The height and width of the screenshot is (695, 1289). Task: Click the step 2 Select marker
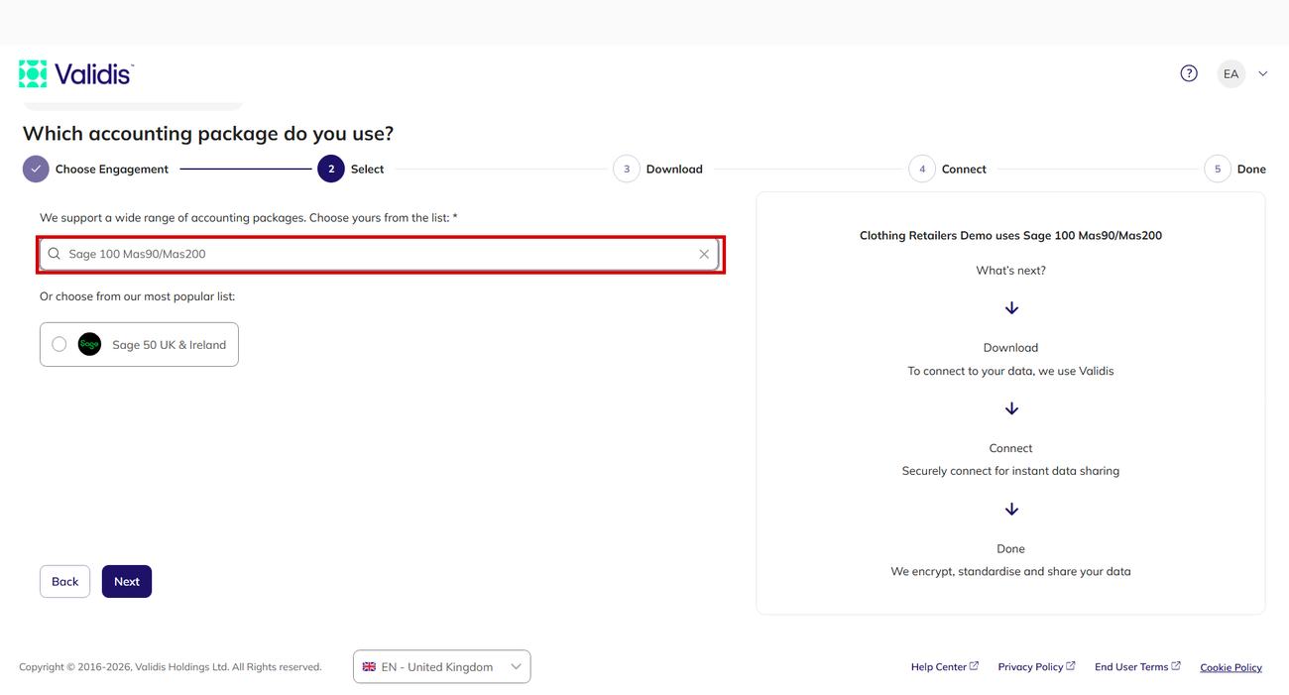pyautogui.click(x=331, y=170)
